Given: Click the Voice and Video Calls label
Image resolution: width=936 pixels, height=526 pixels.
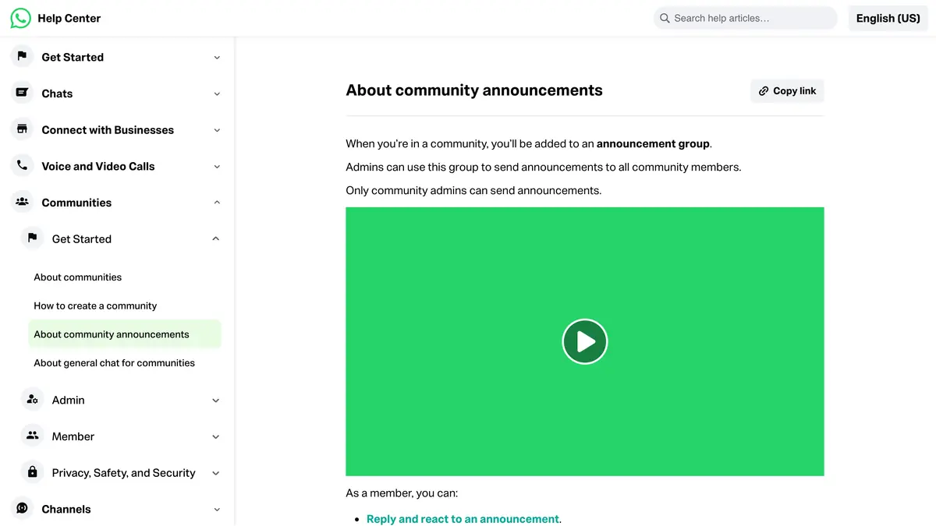Looking at the screenshot, I should pos(98,166).
